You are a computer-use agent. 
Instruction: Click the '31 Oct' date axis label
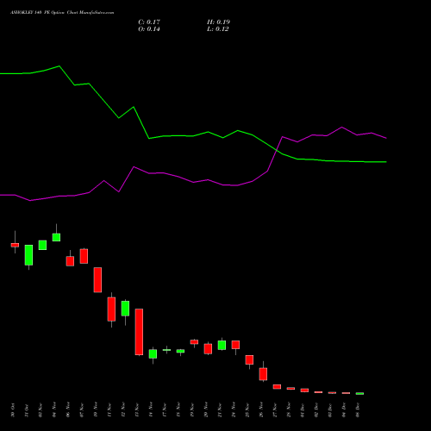(27, 410)
